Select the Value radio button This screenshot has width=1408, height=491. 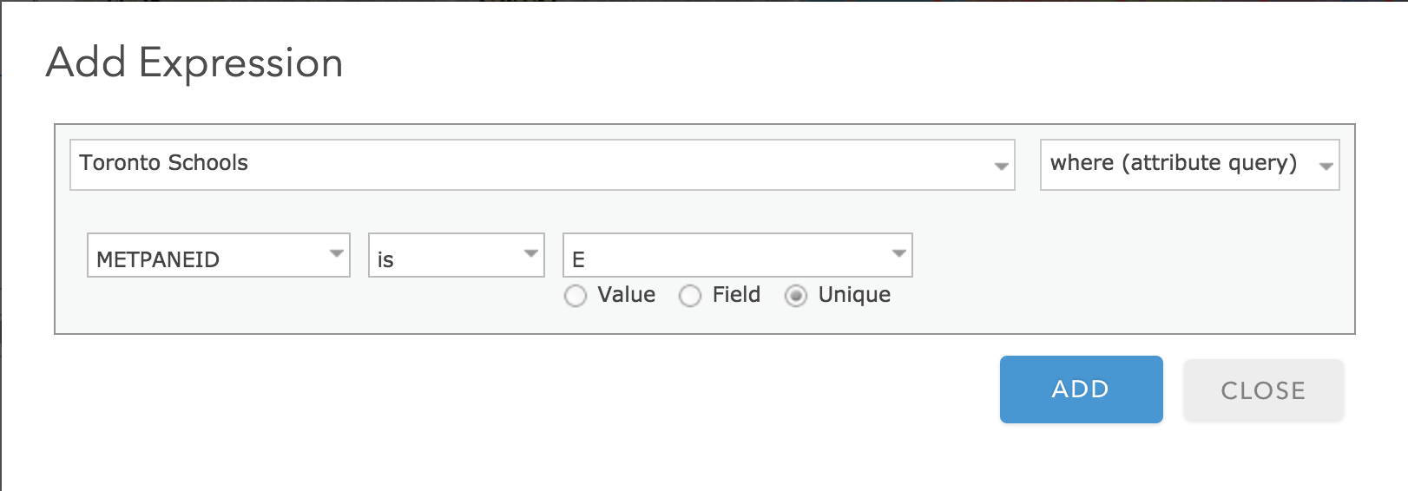[576, 297]
